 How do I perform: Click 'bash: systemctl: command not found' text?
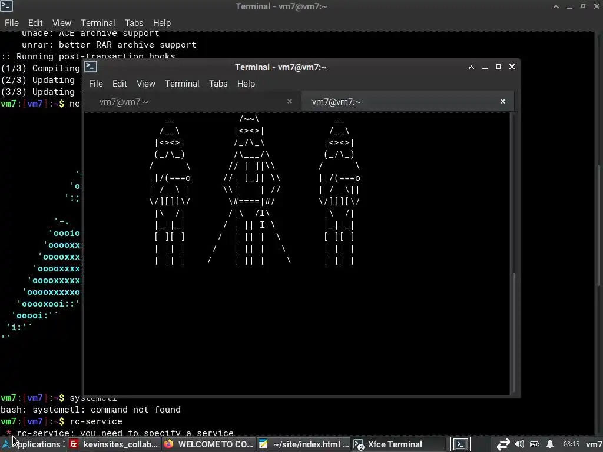point(91,410)
